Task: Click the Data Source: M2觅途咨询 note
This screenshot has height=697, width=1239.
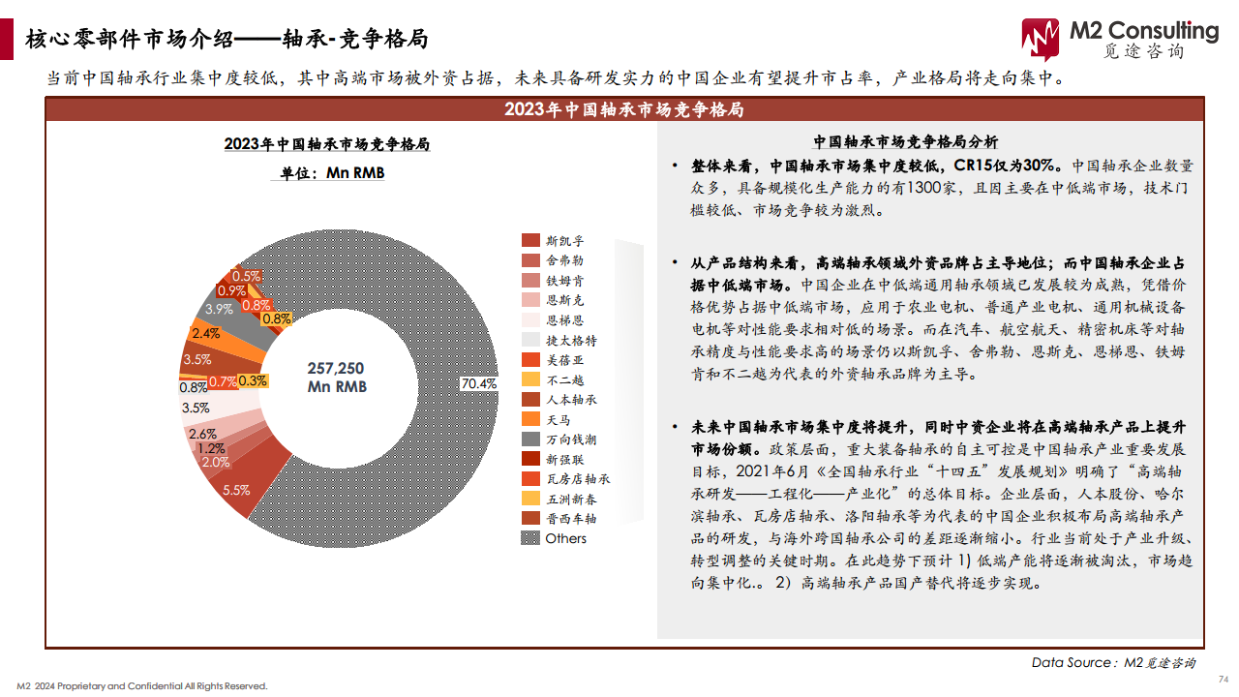Action: (x=1113, y=662)
